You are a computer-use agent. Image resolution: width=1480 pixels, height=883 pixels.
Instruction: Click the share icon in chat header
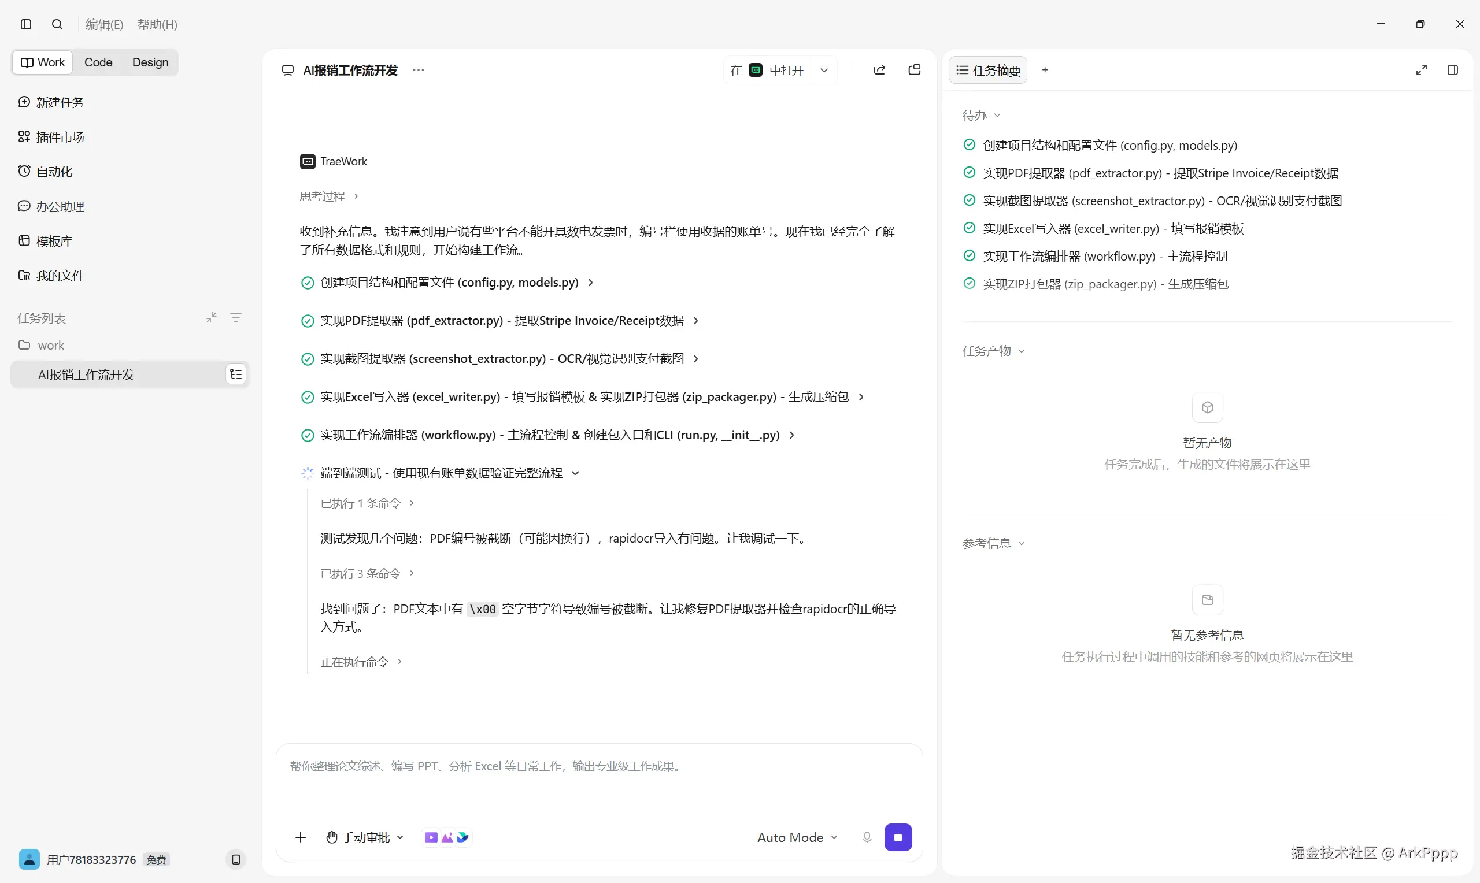(879, 70)
